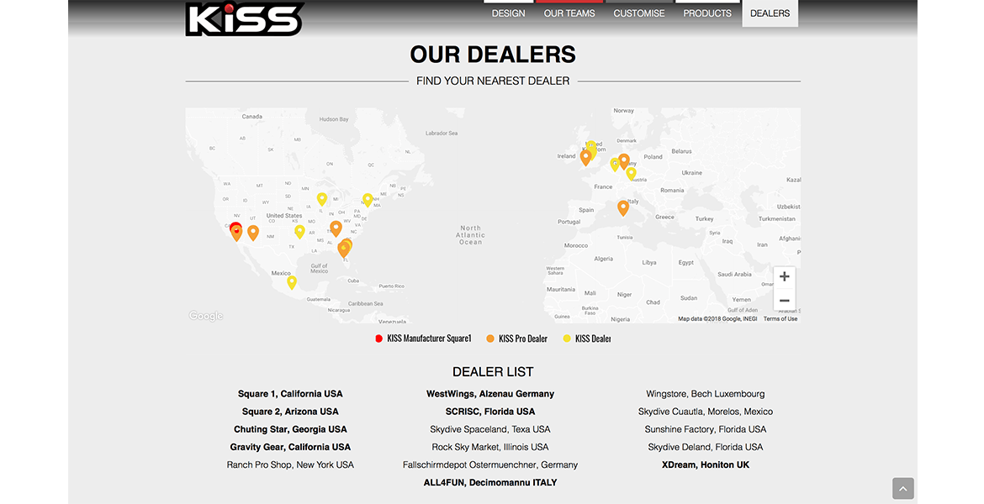The image size is (984, 504).
Task: Click Skydive Deland, Florida USA entry
Action: (706, 447)
